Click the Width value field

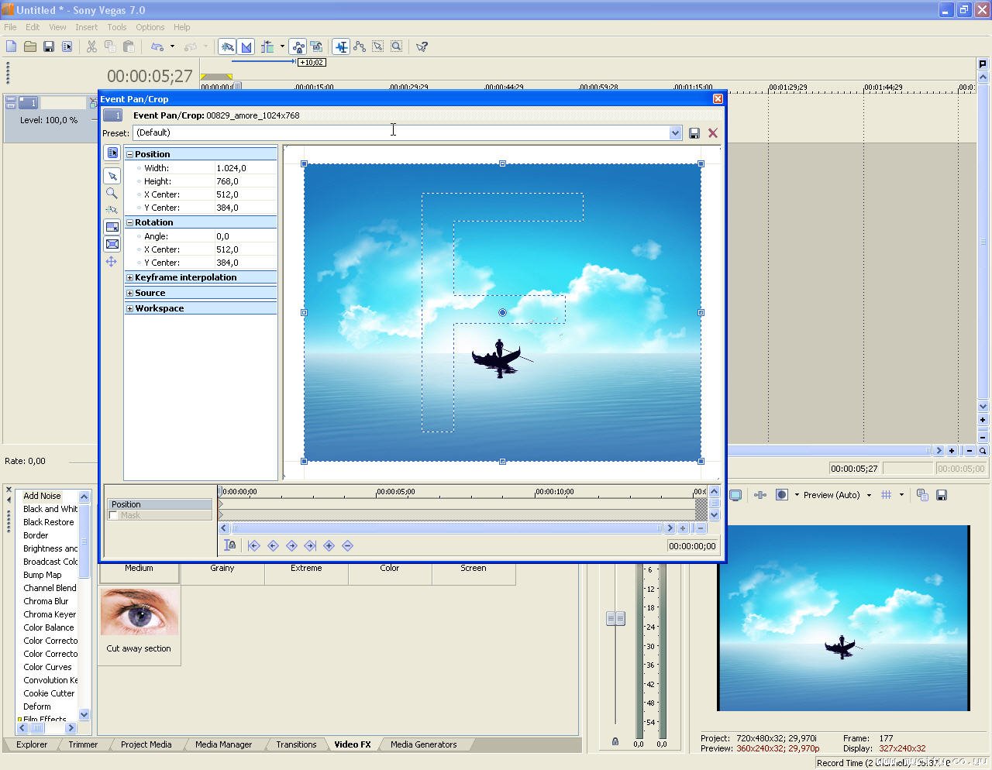coord(244,168)
